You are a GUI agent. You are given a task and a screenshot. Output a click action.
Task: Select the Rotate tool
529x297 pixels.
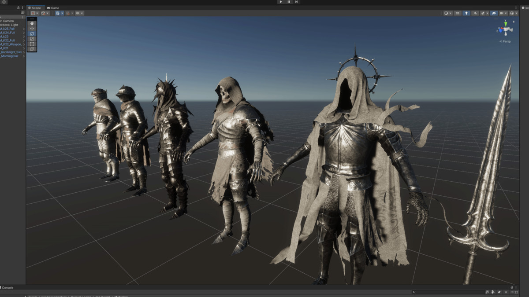tap(32, 33)
